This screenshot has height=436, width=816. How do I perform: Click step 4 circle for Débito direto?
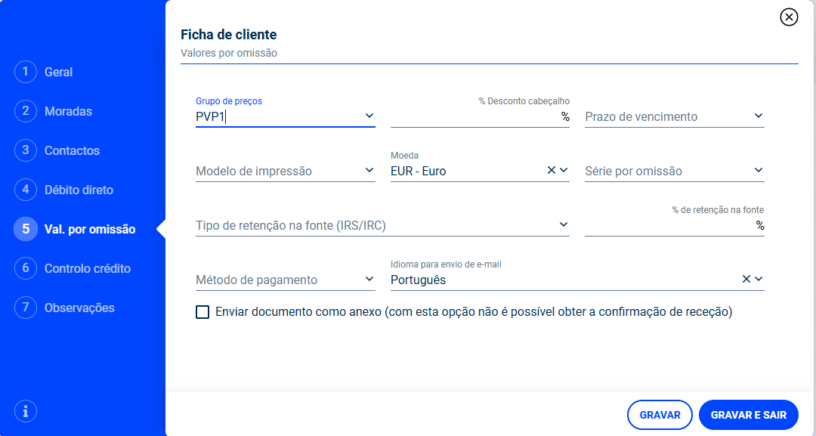click(26, 190)
